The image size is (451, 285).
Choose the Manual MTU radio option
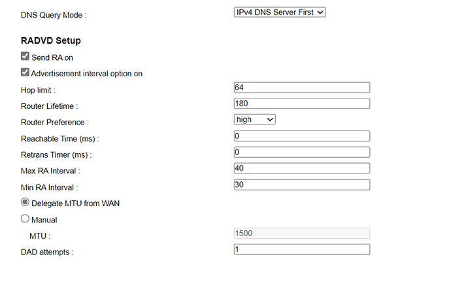click(x=25, y=218)
